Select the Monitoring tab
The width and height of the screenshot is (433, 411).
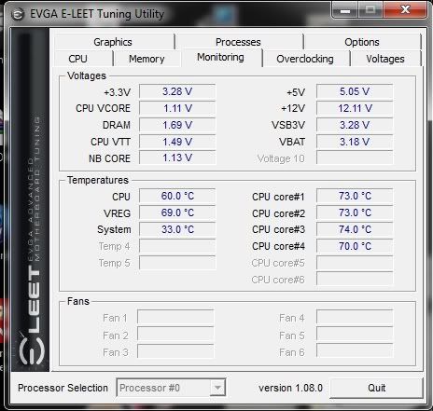[x=220, y=58]
